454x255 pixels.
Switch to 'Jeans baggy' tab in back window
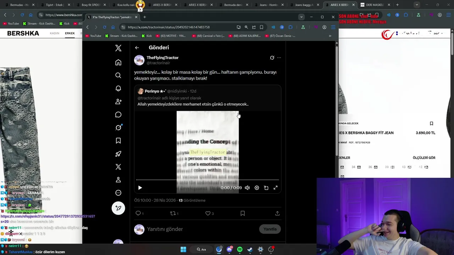pyautogui.click(x=304, y=5)
